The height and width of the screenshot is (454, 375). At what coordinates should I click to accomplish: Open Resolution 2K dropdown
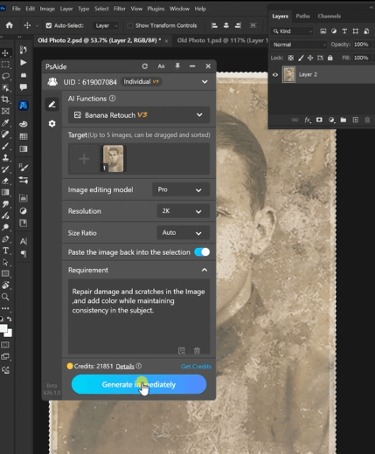click(x=183, y=211)
